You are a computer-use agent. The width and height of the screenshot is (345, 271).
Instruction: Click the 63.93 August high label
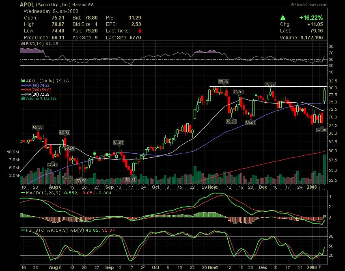click(x=65, y=133)
